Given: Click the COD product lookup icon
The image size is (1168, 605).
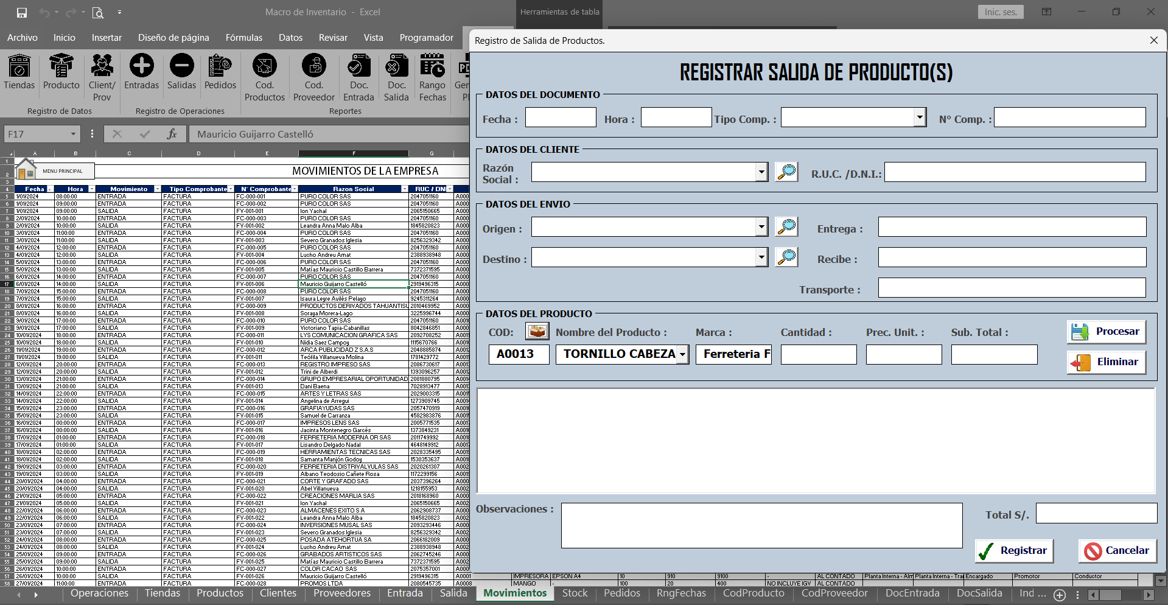Looking at the screenshot, I should 537,332.
